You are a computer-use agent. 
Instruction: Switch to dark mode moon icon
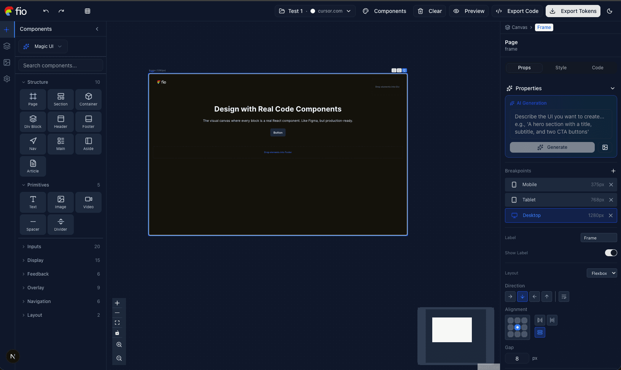(610, 11)
